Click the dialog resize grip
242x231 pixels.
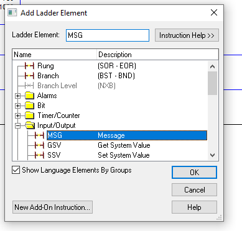219,217
